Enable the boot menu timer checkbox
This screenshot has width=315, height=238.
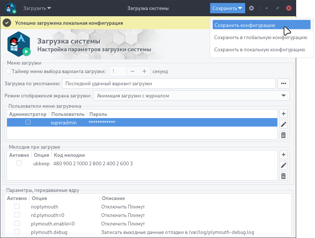point(8,71)
